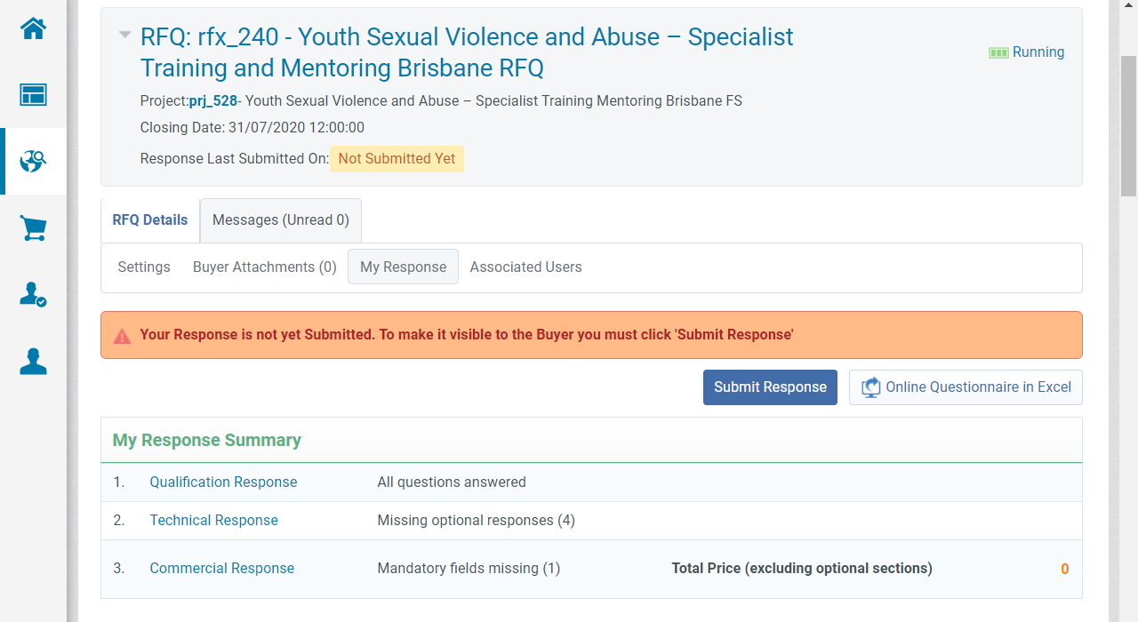Screen dimensions: 1138x622
Task: Open Buyer Attachments (0) sub-tab
Action: (265, 267)
